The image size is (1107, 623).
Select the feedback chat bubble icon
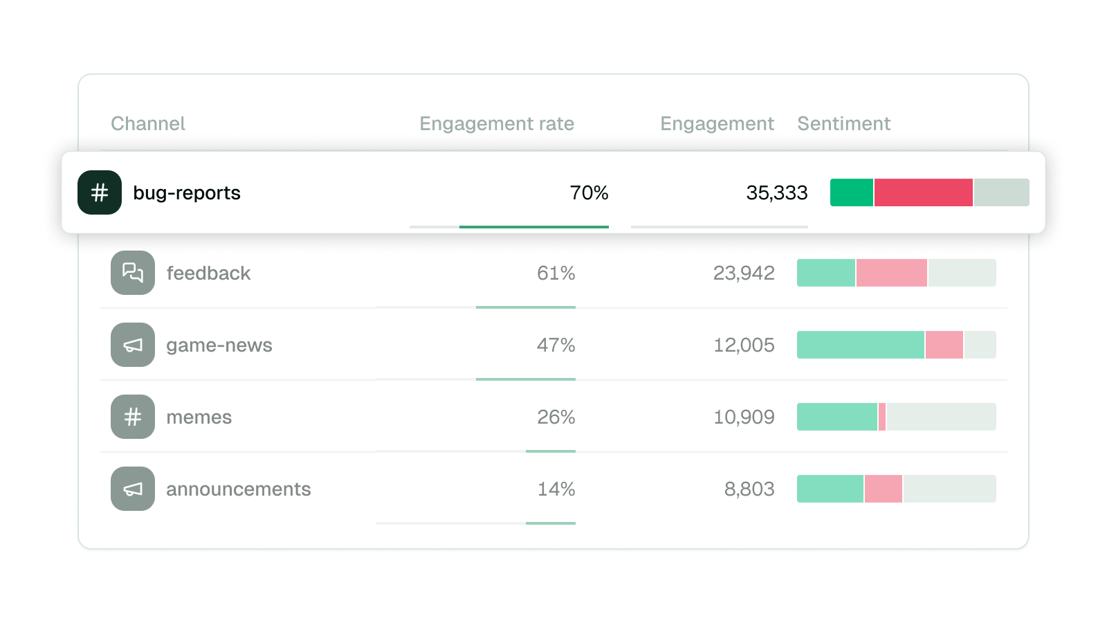coord(132,273)
